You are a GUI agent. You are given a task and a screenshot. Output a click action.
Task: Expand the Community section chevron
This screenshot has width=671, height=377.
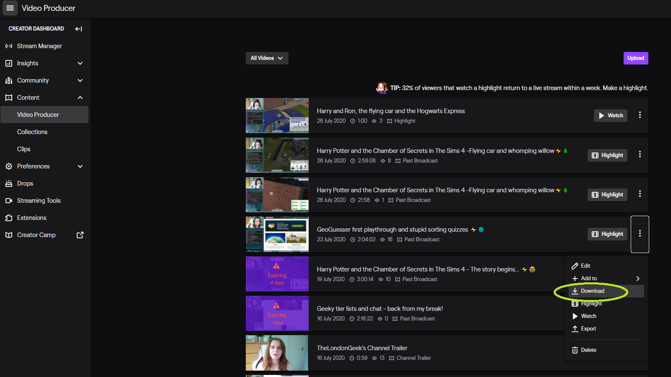pyautogui.click(x=80, y=80)
